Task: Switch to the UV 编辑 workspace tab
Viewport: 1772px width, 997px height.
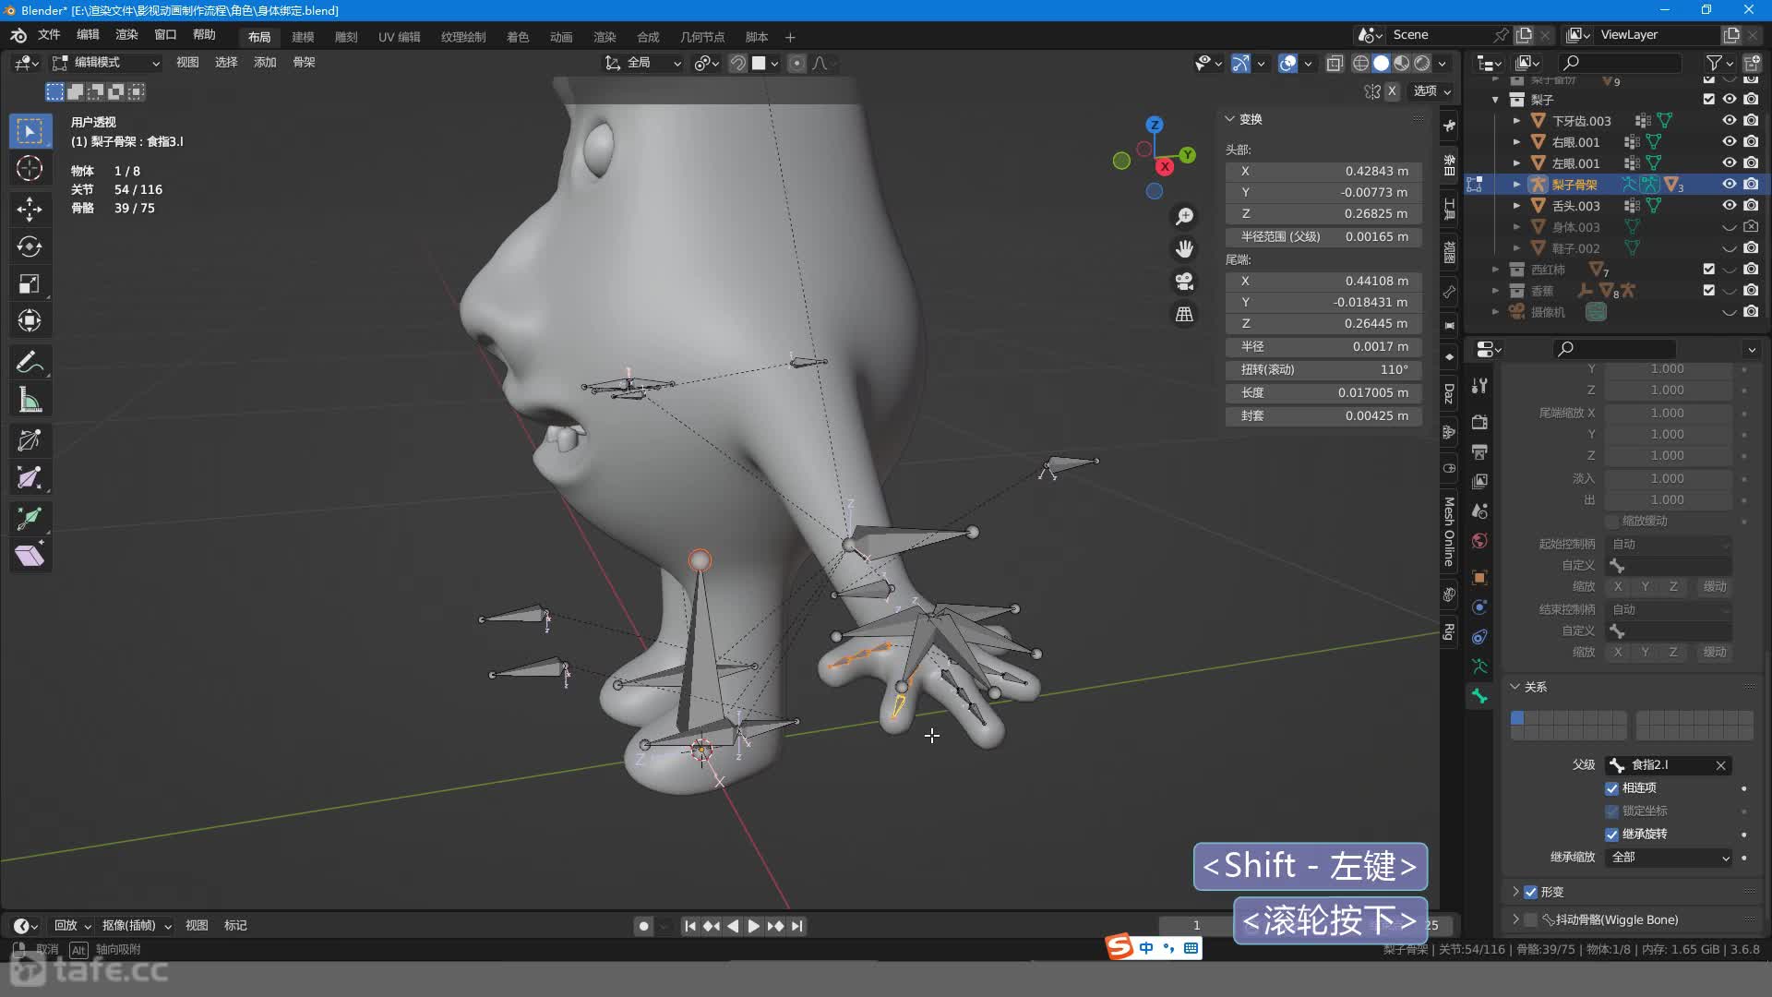Action: pos(399,37)
